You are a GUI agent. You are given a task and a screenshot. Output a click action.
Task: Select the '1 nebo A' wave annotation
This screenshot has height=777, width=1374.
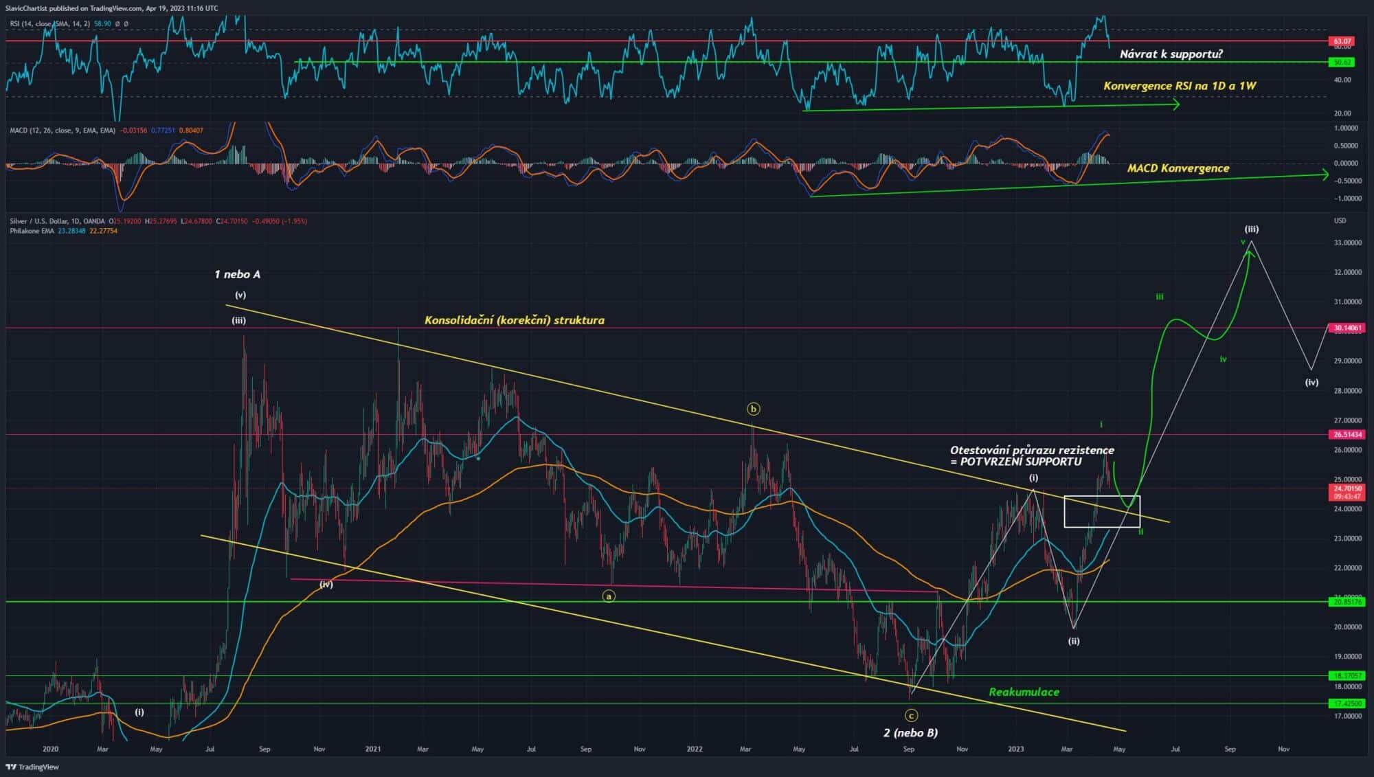tap(237, 274)
